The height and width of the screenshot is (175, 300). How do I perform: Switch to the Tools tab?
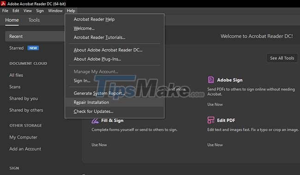34,20
